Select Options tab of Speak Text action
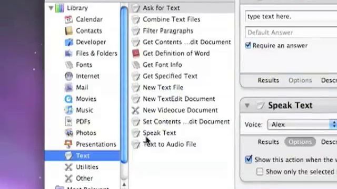Viewport: 337px width, 189px height. (300, 142)
